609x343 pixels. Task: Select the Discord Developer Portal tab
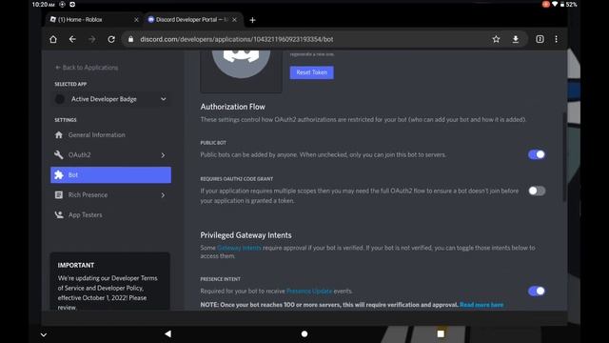(192, 19)
